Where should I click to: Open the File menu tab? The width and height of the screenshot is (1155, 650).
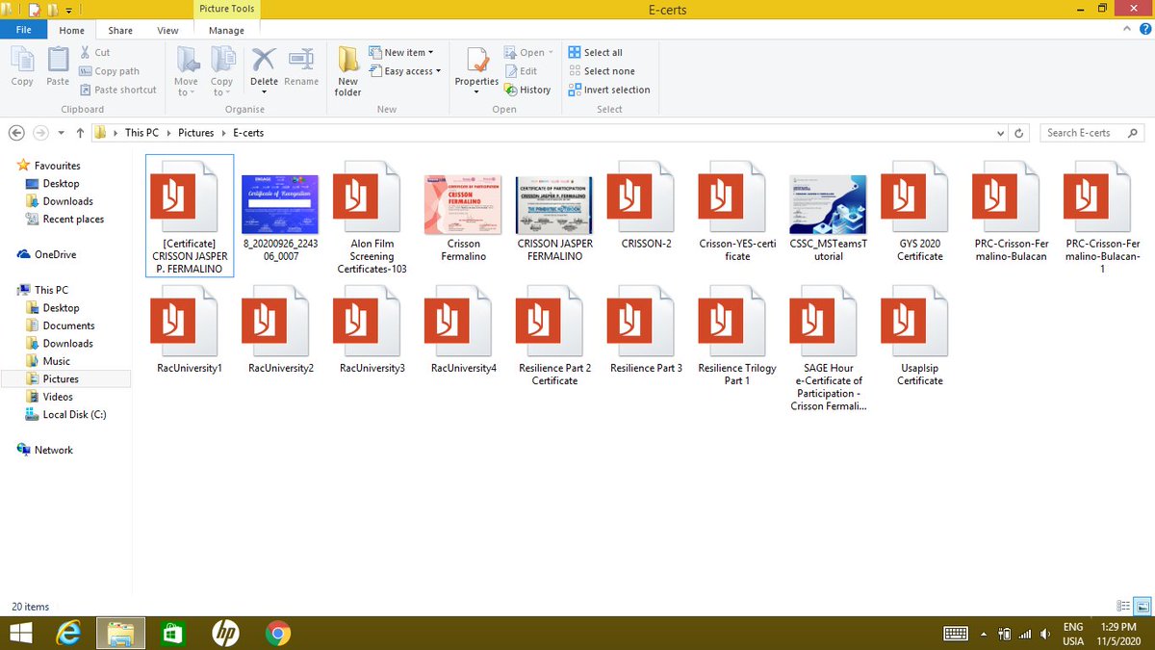pyautogui.click(x=24, y=30)
